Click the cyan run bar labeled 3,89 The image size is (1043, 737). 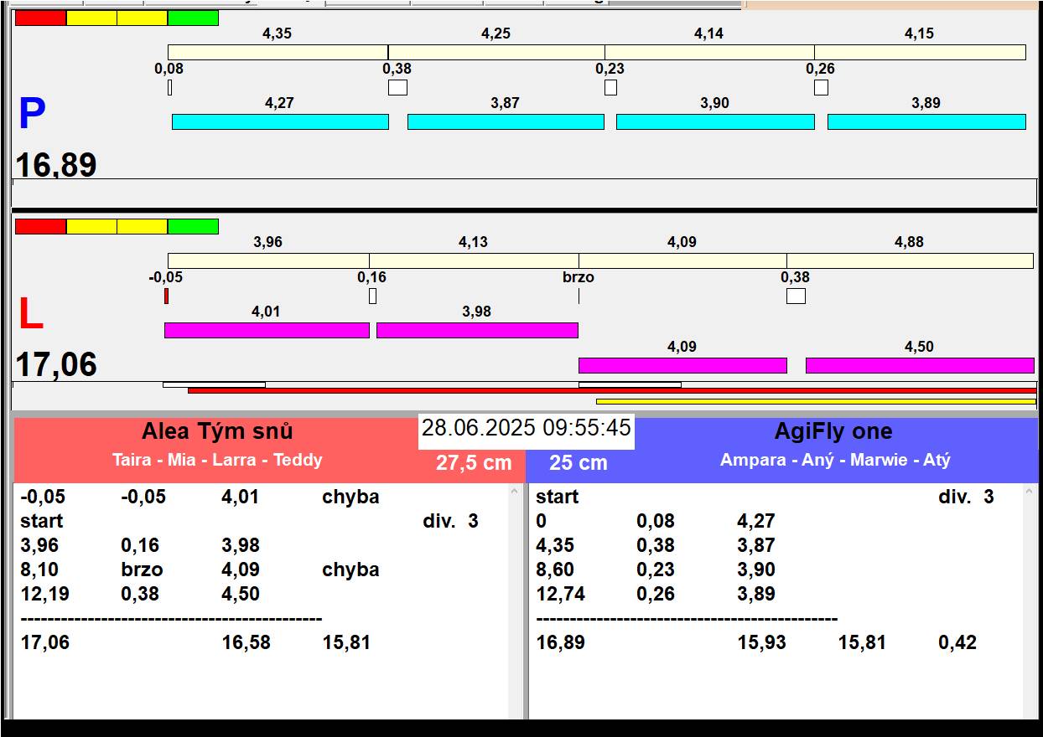click(x=926, y=121)
